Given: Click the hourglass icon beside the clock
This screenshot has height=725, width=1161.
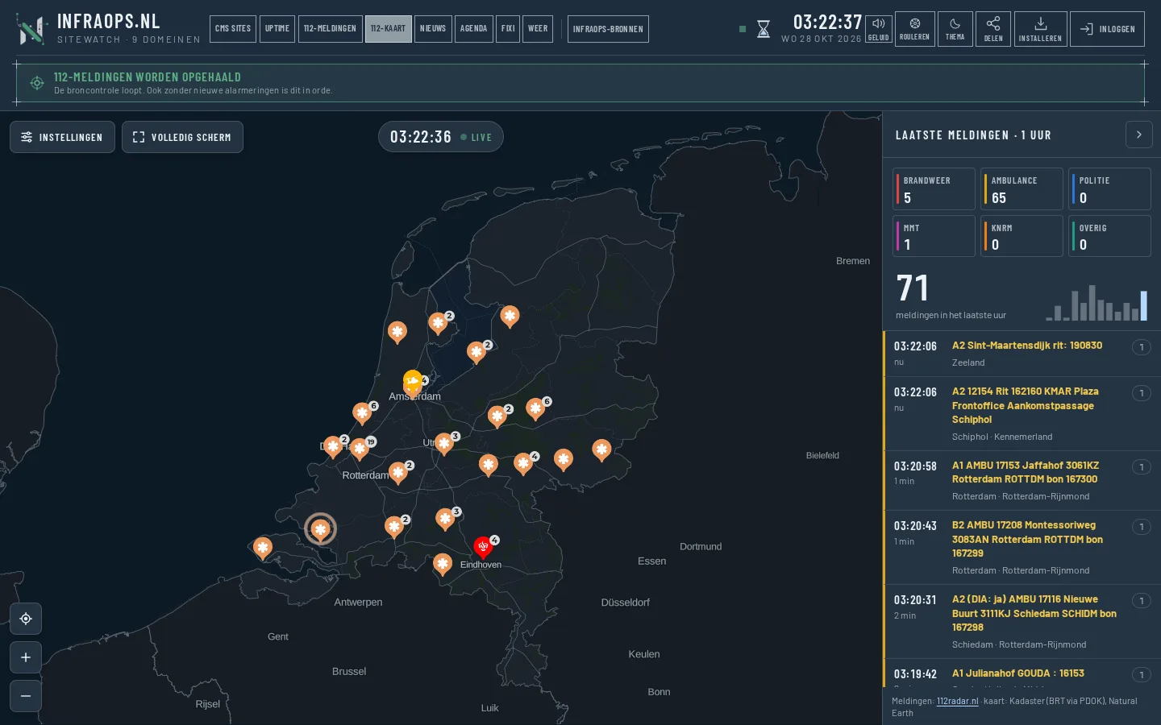Looking at the screenshot, I should [763, 30].
